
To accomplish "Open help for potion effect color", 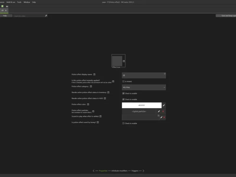I will [x=88, y=104].
